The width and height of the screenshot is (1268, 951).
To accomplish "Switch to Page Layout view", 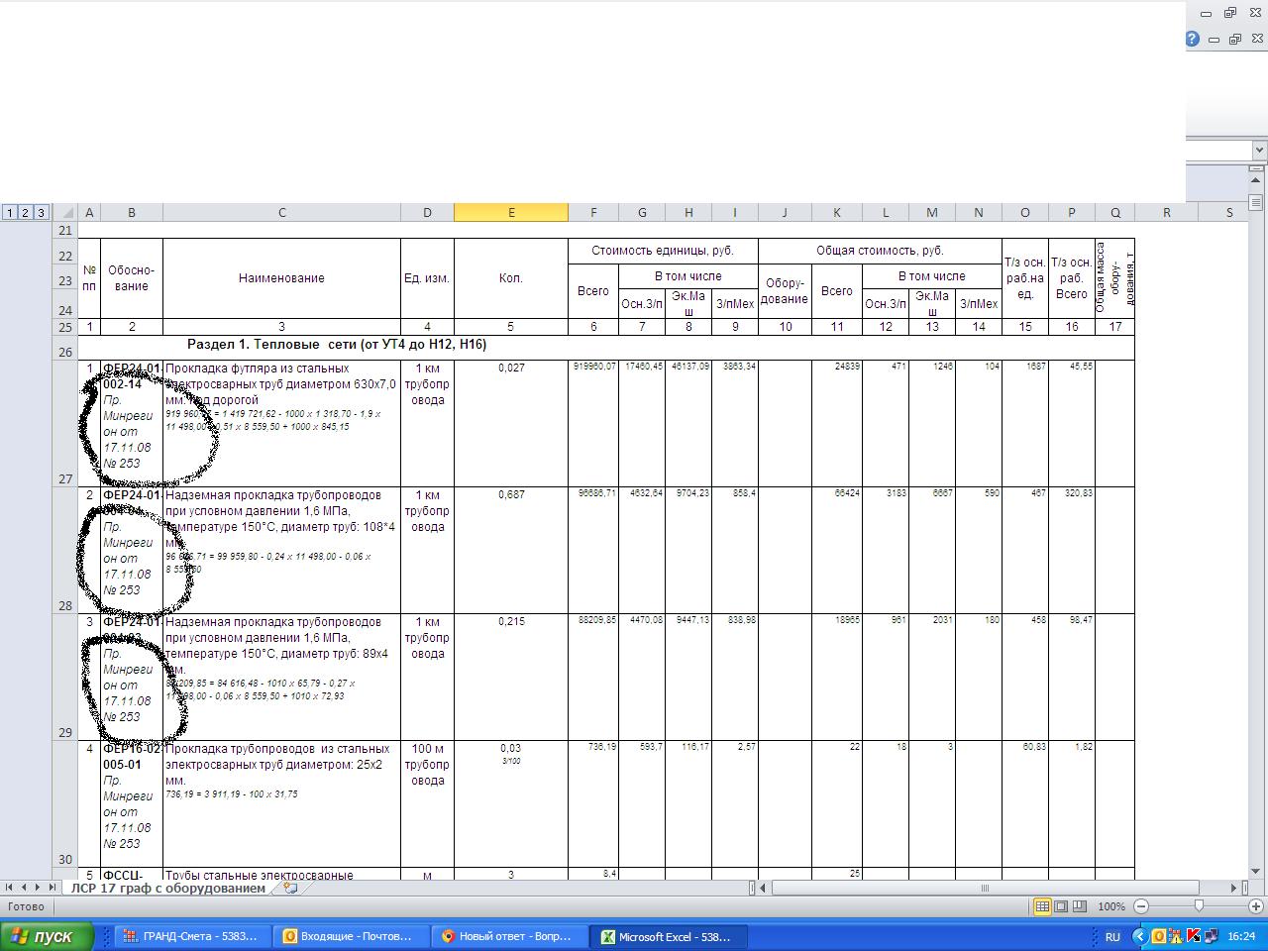I will [1061, 906].
